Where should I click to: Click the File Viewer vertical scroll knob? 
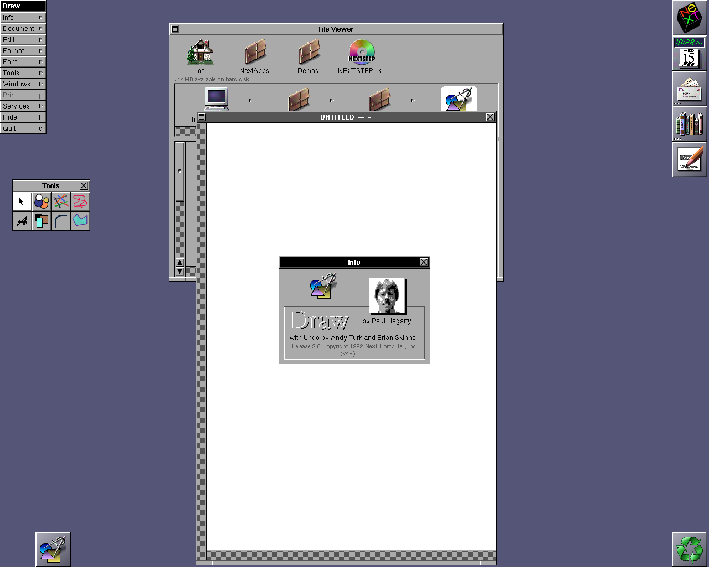tap(179, 172)
